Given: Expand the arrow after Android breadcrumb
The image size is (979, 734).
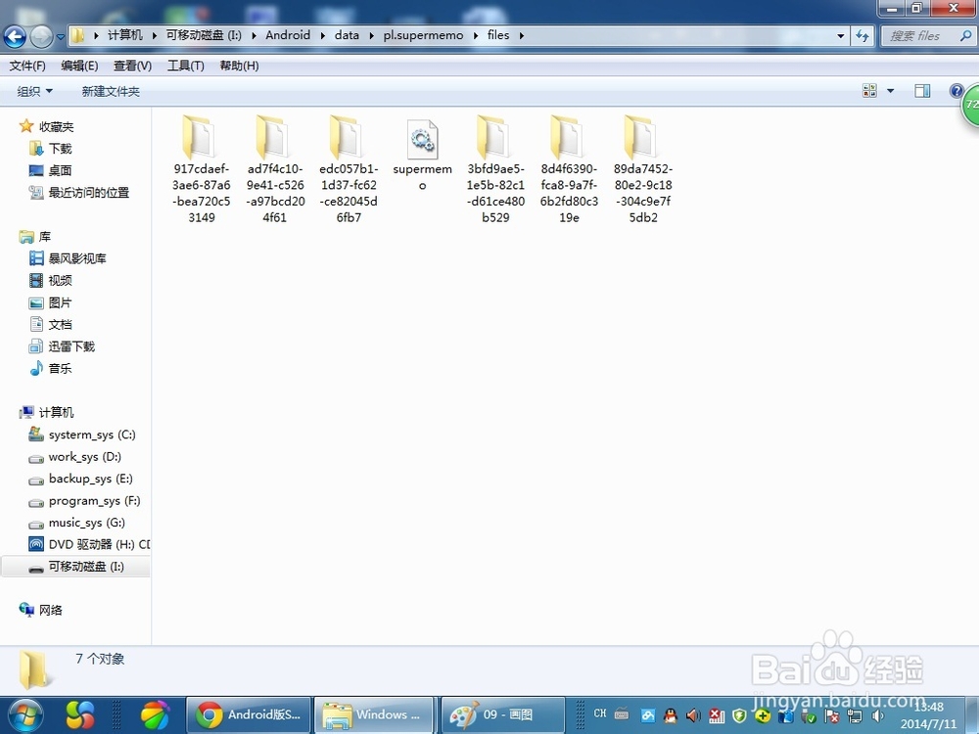Looking at the screenshot, I should tap(322, 35).
